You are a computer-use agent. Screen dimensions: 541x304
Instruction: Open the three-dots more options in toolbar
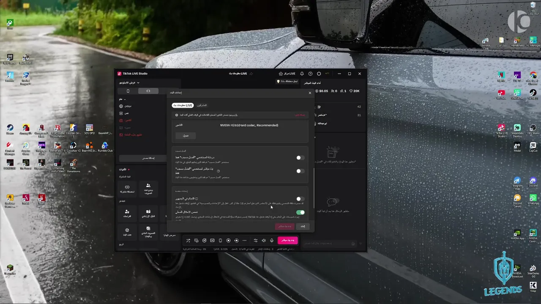(x=244, y=240)
